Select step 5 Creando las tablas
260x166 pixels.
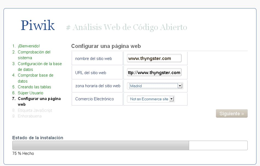[34, 87]
